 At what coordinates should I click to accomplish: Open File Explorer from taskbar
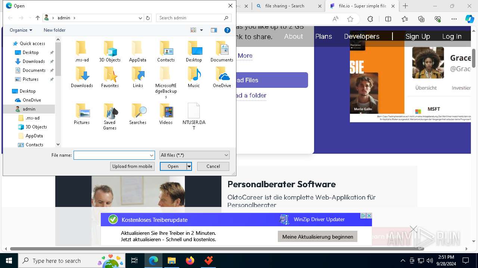click(171, 261)
